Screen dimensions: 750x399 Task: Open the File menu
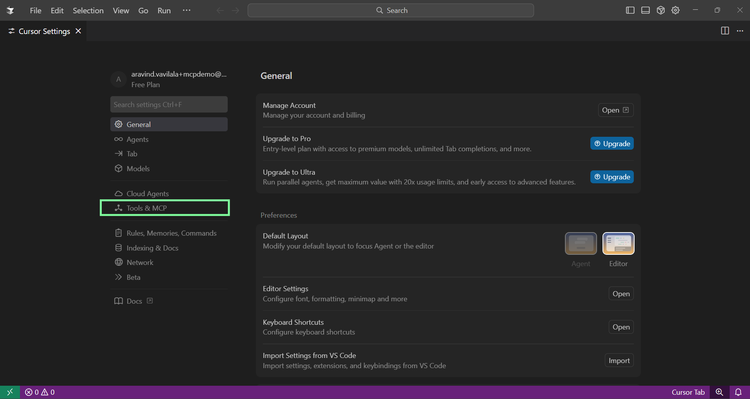(35, 11)
